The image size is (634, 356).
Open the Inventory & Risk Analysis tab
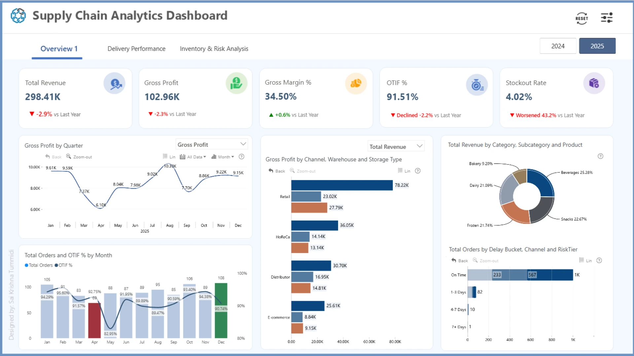[x=214, y=49]
